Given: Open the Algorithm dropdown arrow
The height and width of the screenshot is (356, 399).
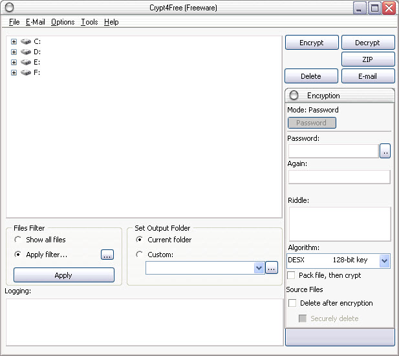Looking at the screenshot, I should coord(385,260).
